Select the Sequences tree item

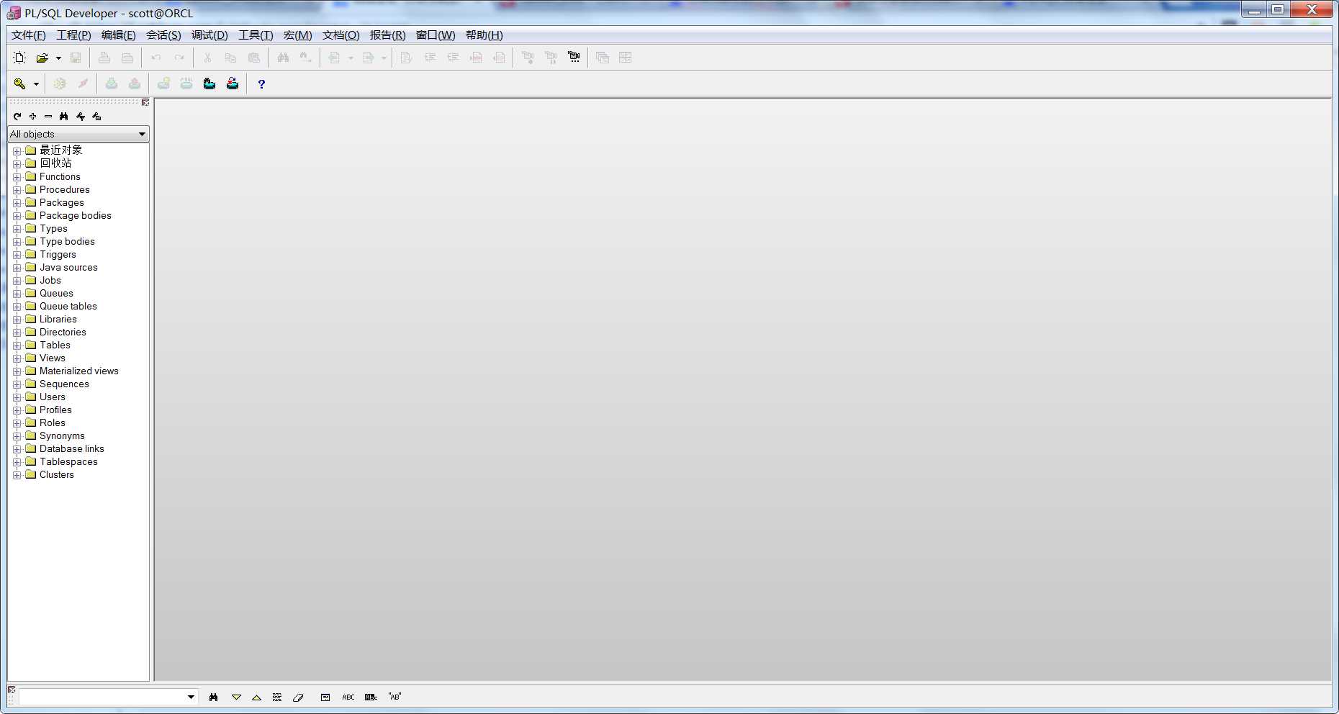(x=64, y=384)
